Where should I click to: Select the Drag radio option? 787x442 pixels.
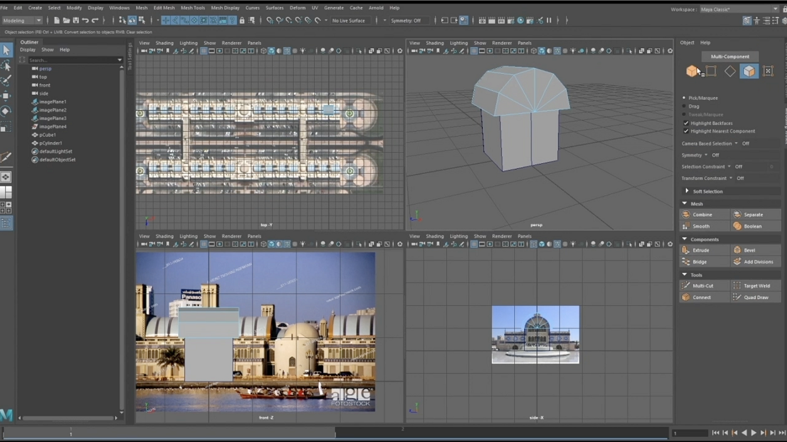(684, 106)
